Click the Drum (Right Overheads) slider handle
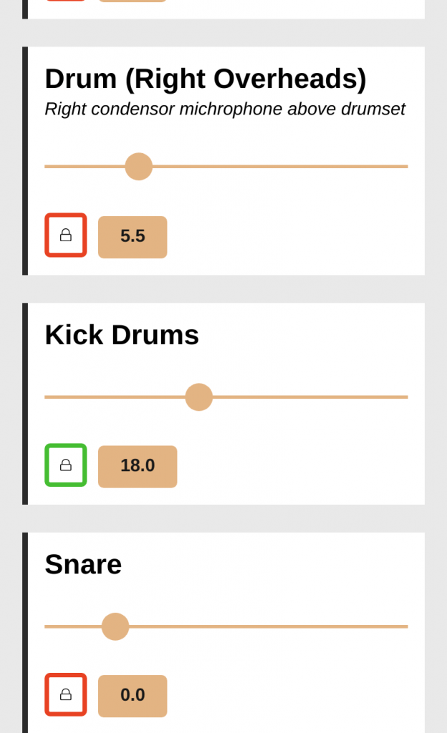This screenshot has height=733, width=447. tap(139, 166)
